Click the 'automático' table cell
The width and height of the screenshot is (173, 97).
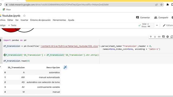[54, 72]
